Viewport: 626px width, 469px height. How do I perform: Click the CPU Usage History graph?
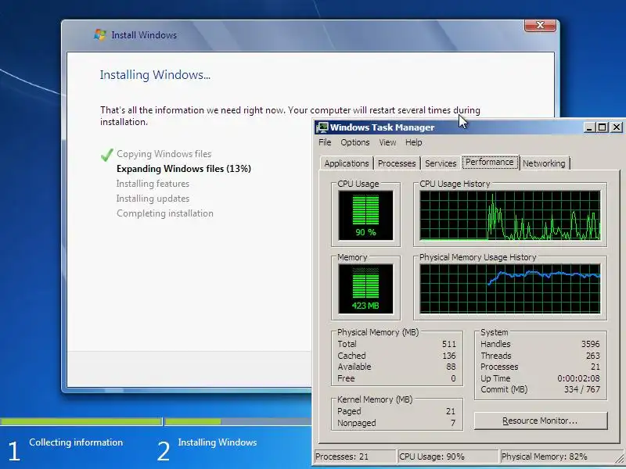pos(510,216)
